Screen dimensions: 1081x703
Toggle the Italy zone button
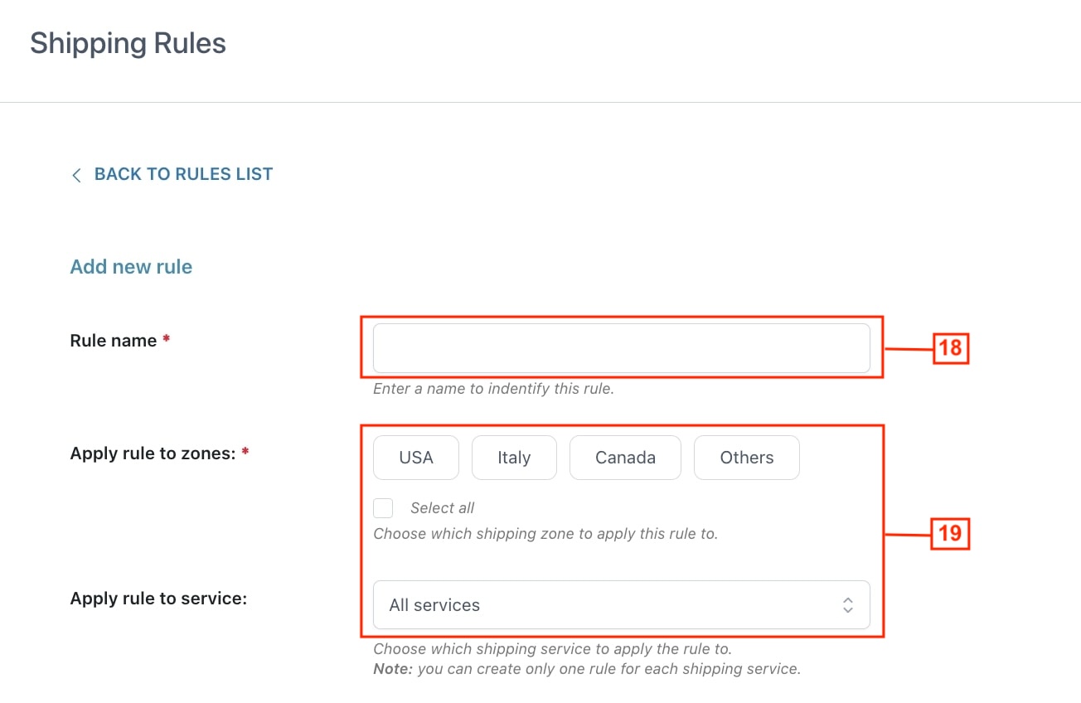514,458
